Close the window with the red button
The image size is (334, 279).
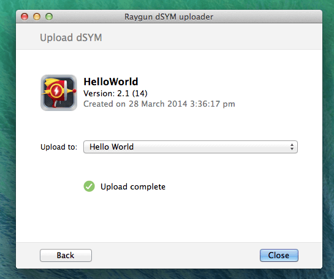tap(25, 17)
